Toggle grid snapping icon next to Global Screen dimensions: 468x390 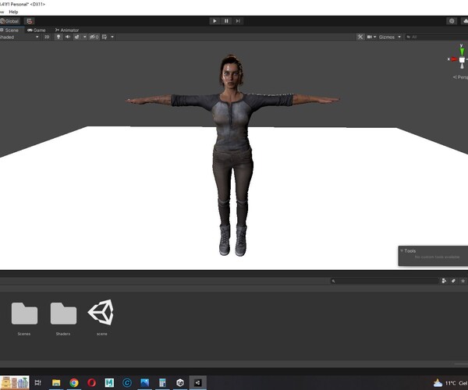click(x=30, y=21)
